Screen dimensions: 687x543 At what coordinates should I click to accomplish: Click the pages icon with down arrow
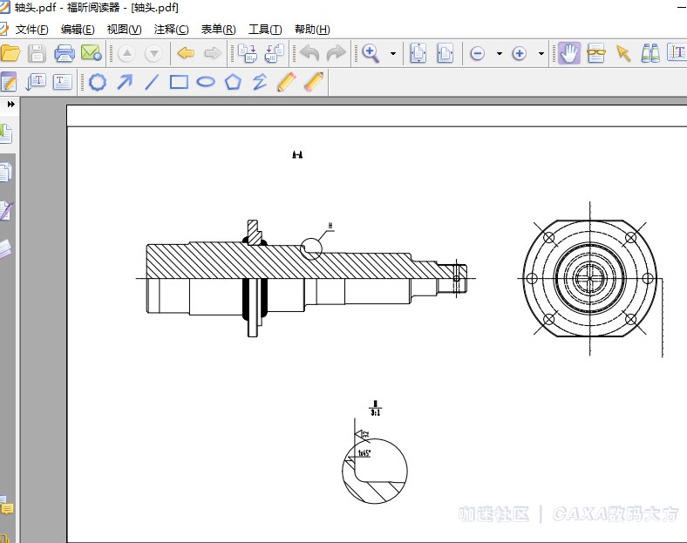tap(248, 53)
